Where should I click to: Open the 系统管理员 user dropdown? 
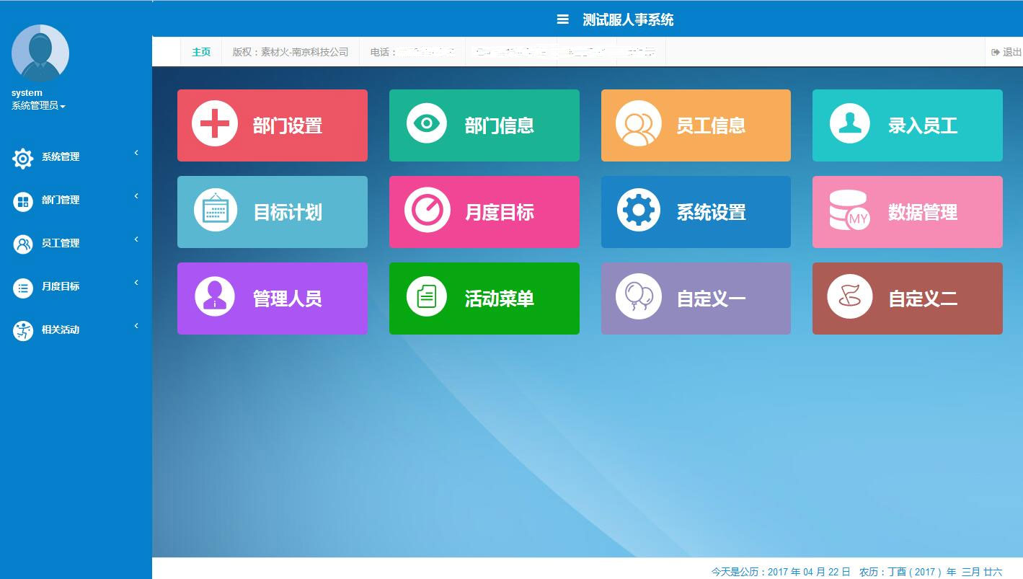click(38, 106)
